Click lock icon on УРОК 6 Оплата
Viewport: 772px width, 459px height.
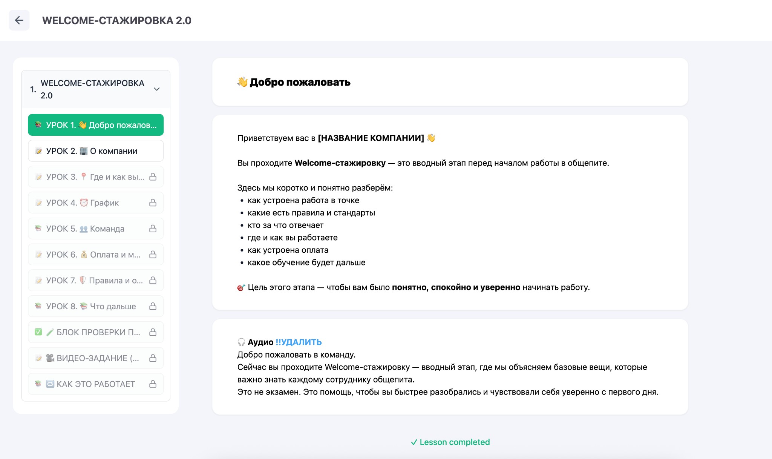tap(153, 255)
